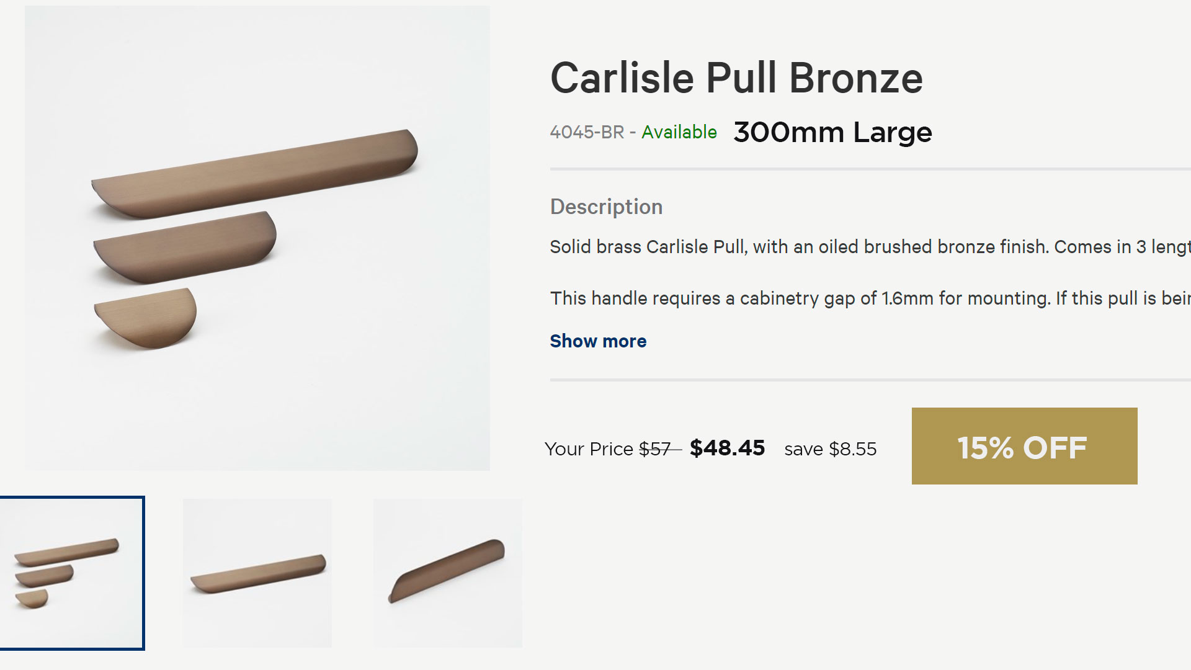
Task: Expand the description with Show more
Action: click(x=598, y=341)
